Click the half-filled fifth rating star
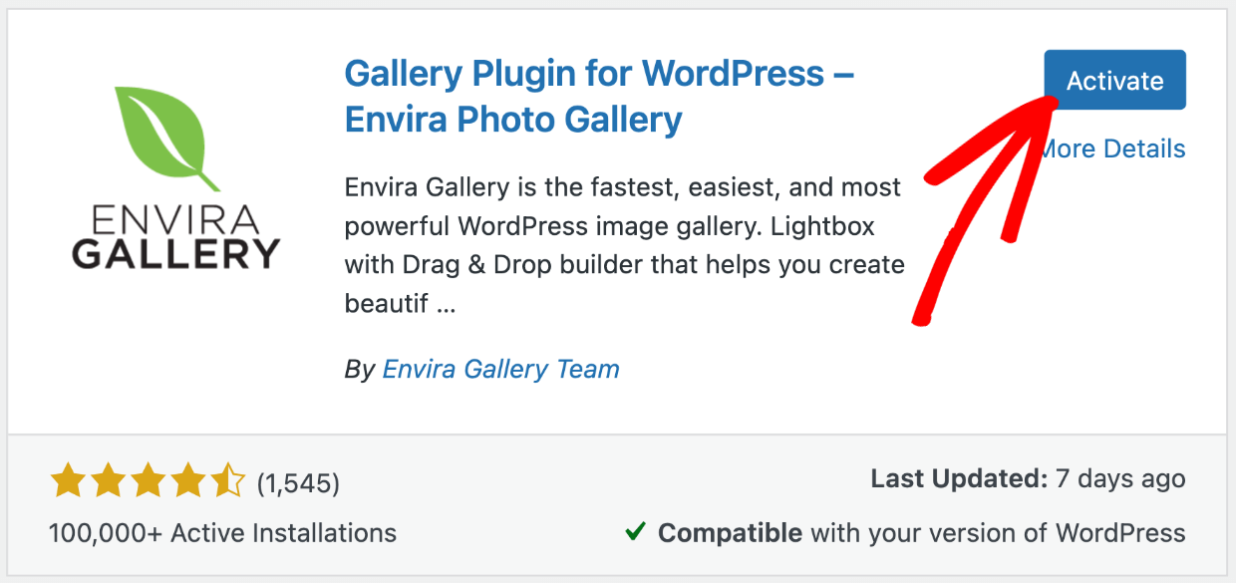Viewport: 1236px width, 583px height. pos(227,481)
